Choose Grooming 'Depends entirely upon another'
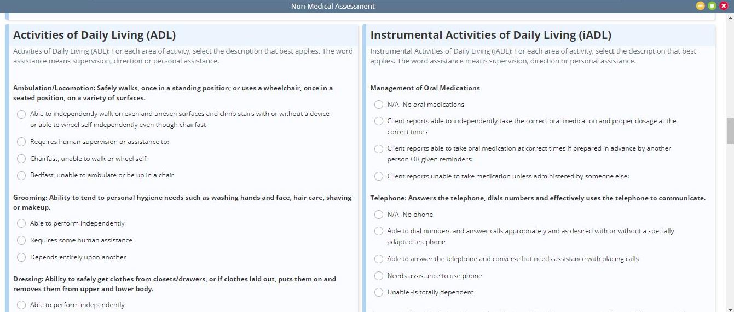The height and width of the screenshot is (312, 734). (21, 257)
